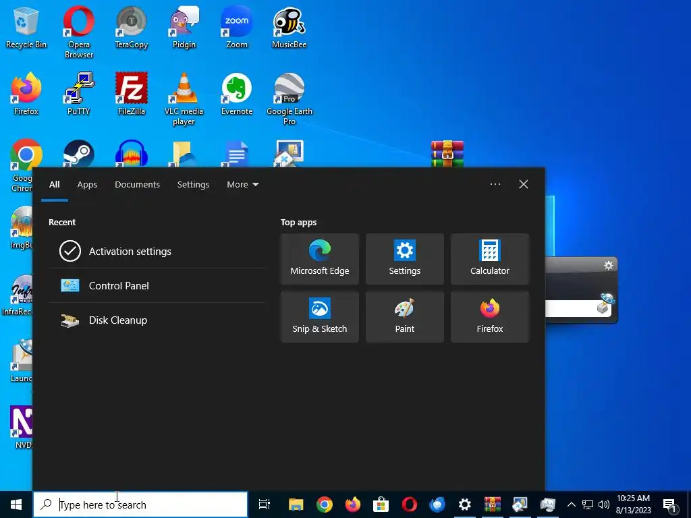This screenshot has height=518, width=691.
Task: Launch Opera Browser desktop shortcut
Action: [x=79, y=32]
